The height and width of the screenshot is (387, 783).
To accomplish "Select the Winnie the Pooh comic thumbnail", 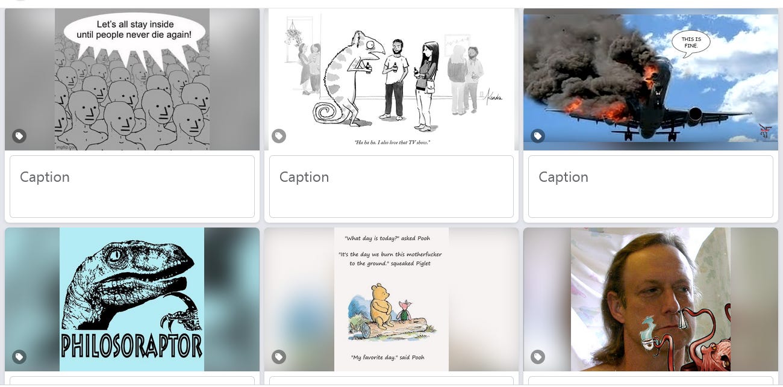I will click(x=391, y=299).
